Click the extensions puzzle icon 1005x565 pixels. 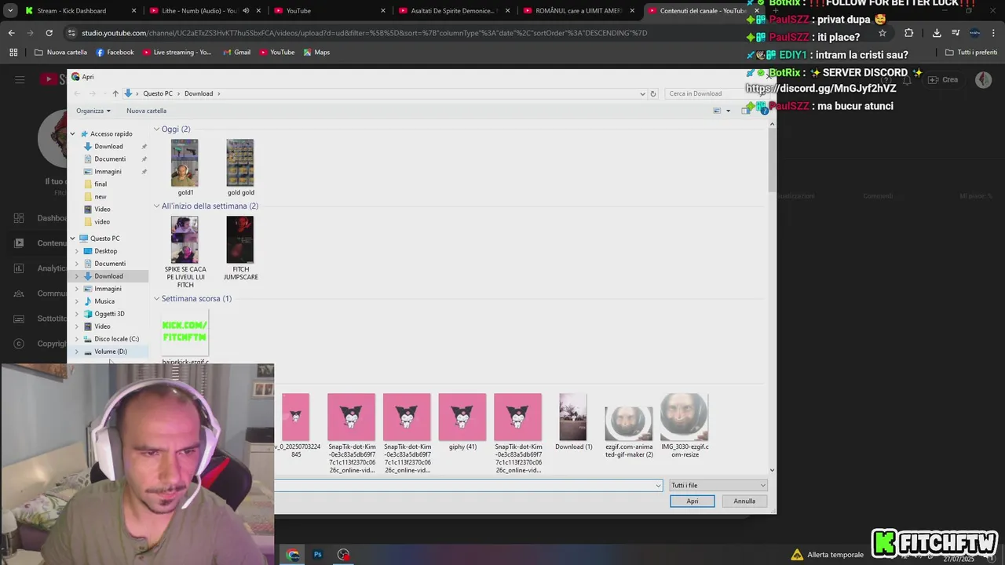coord(908,33)
